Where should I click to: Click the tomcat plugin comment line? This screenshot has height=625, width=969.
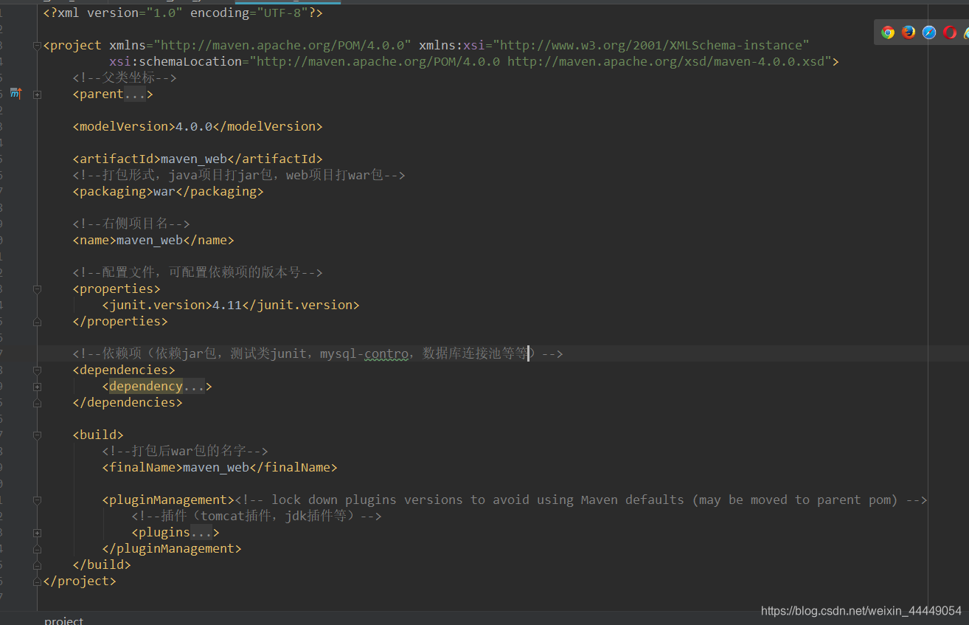tap(257, 516)
